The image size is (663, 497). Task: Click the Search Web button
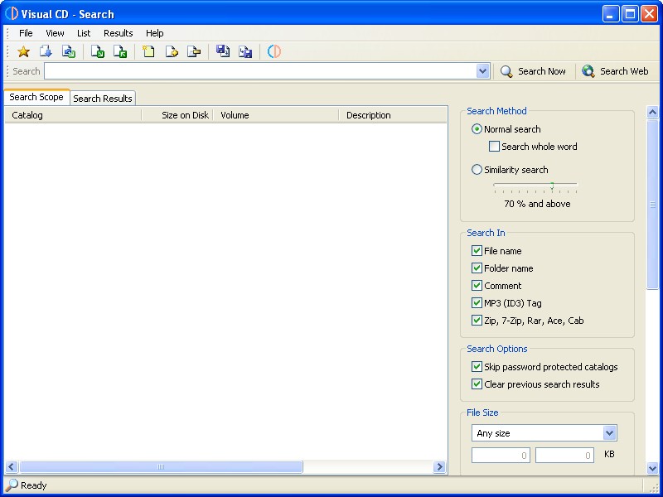[x=615, y=71]
